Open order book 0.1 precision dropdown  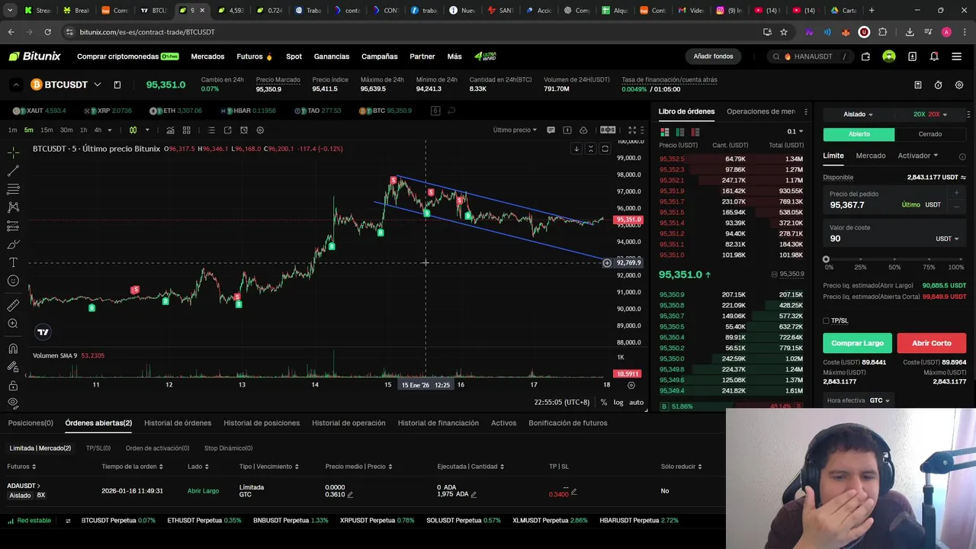tap(795, 132)
